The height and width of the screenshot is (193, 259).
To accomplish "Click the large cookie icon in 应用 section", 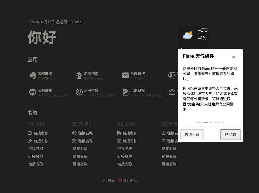I will click(x=79, y=92).
